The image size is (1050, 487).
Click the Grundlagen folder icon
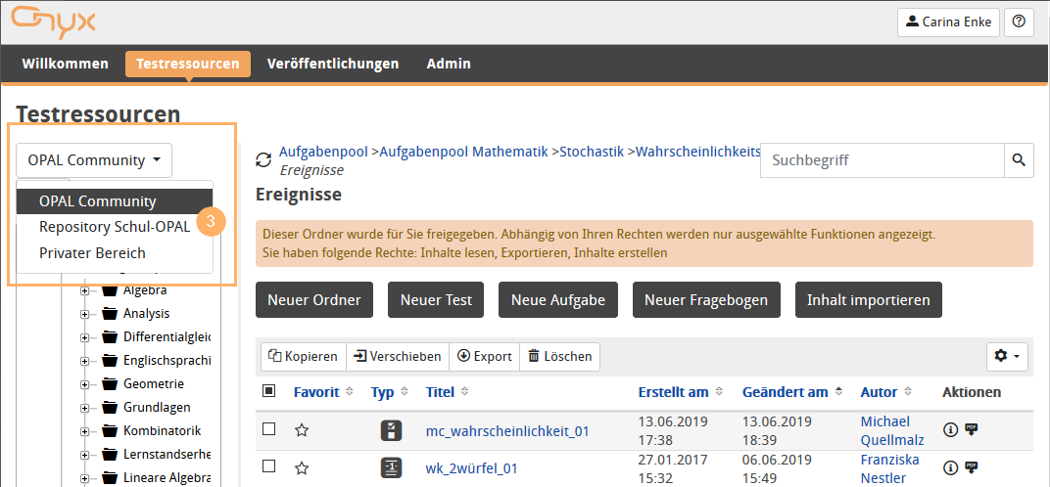(110, 408)
